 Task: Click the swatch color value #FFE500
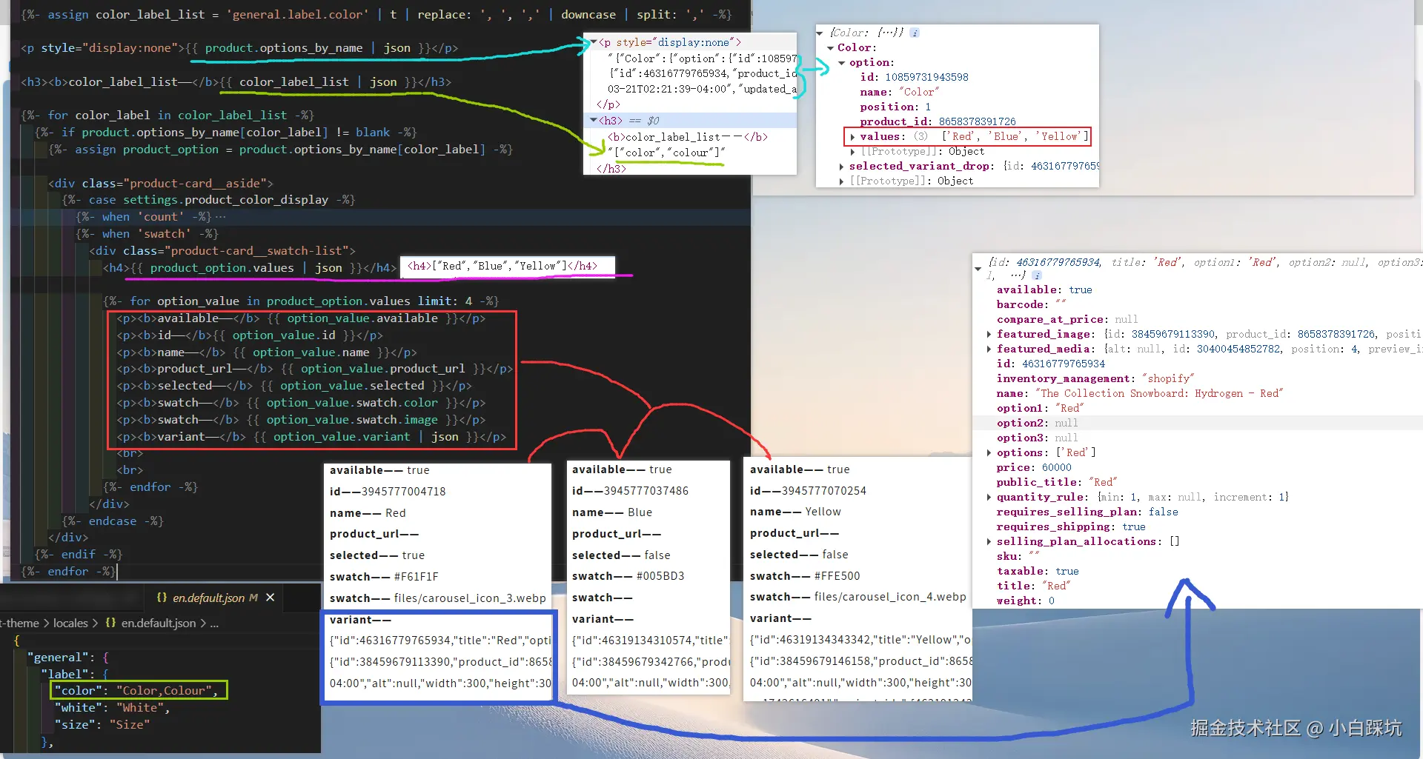coord(837,575)
